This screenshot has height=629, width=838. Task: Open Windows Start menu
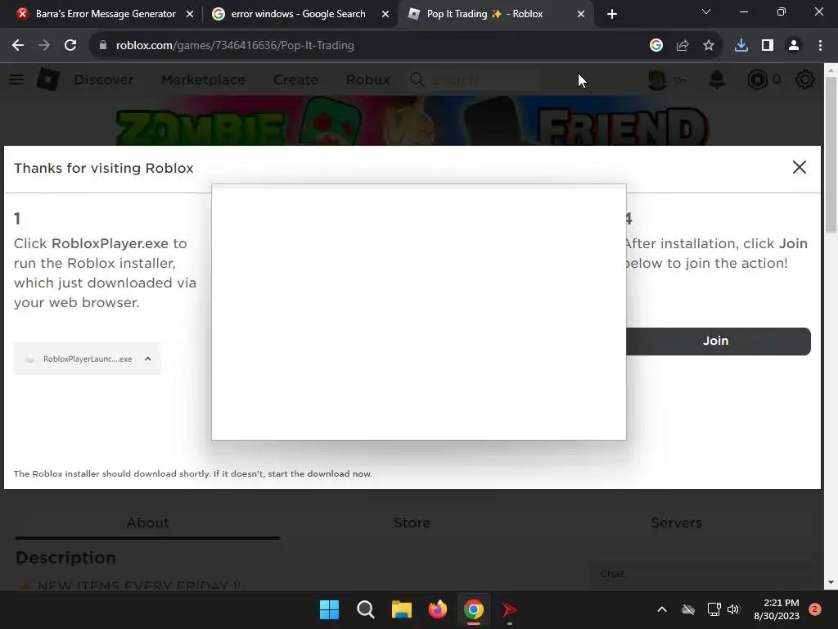[329, 609]
